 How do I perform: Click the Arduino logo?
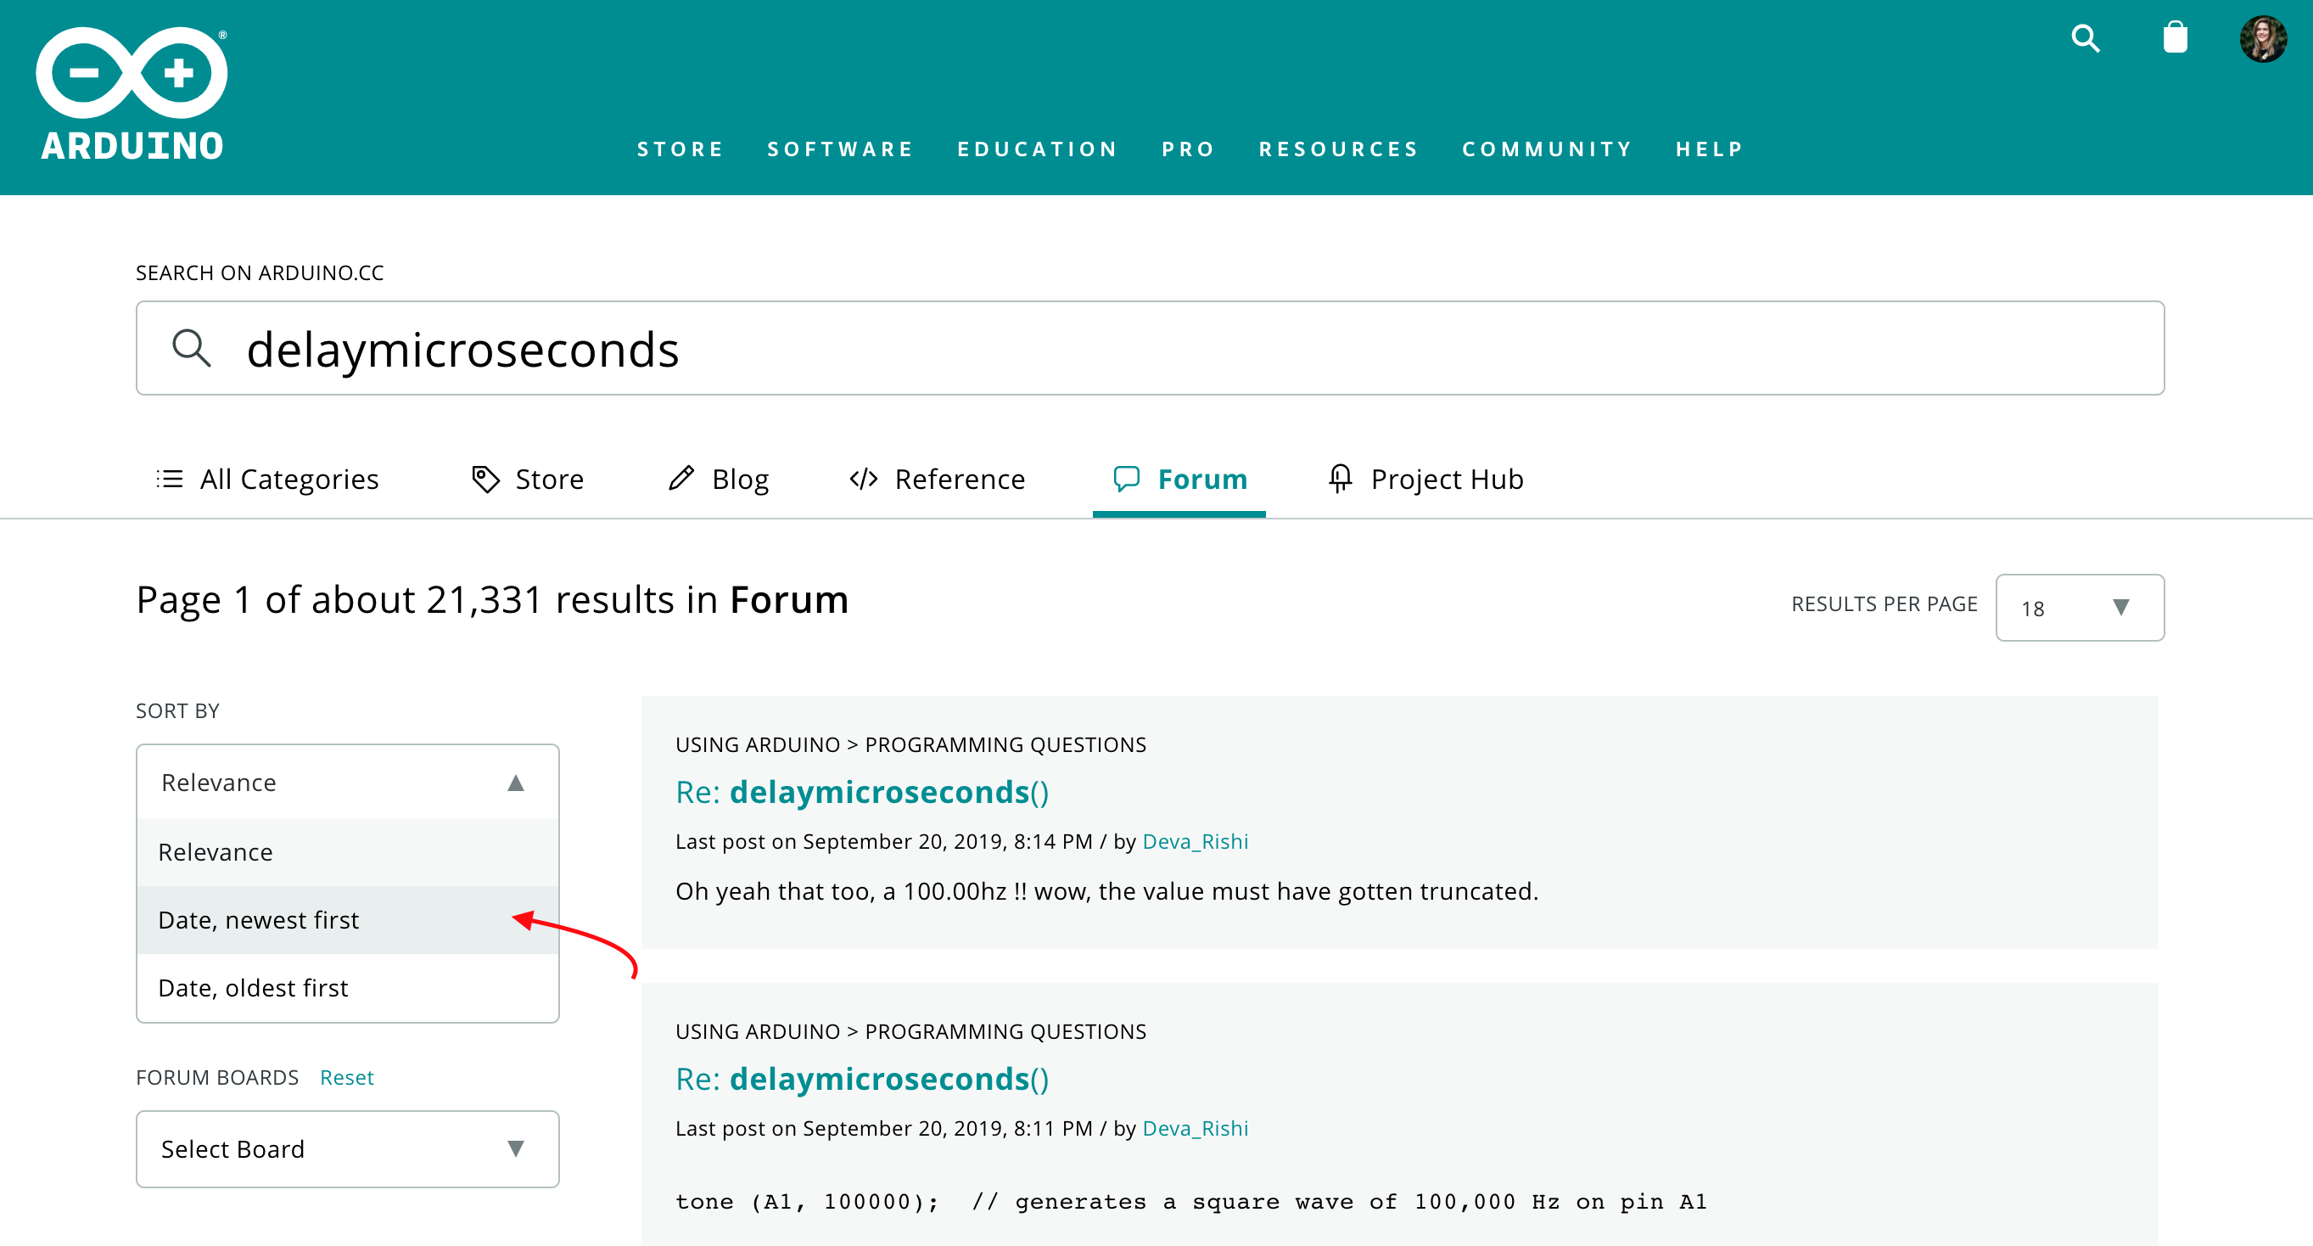tap(132, 95)
